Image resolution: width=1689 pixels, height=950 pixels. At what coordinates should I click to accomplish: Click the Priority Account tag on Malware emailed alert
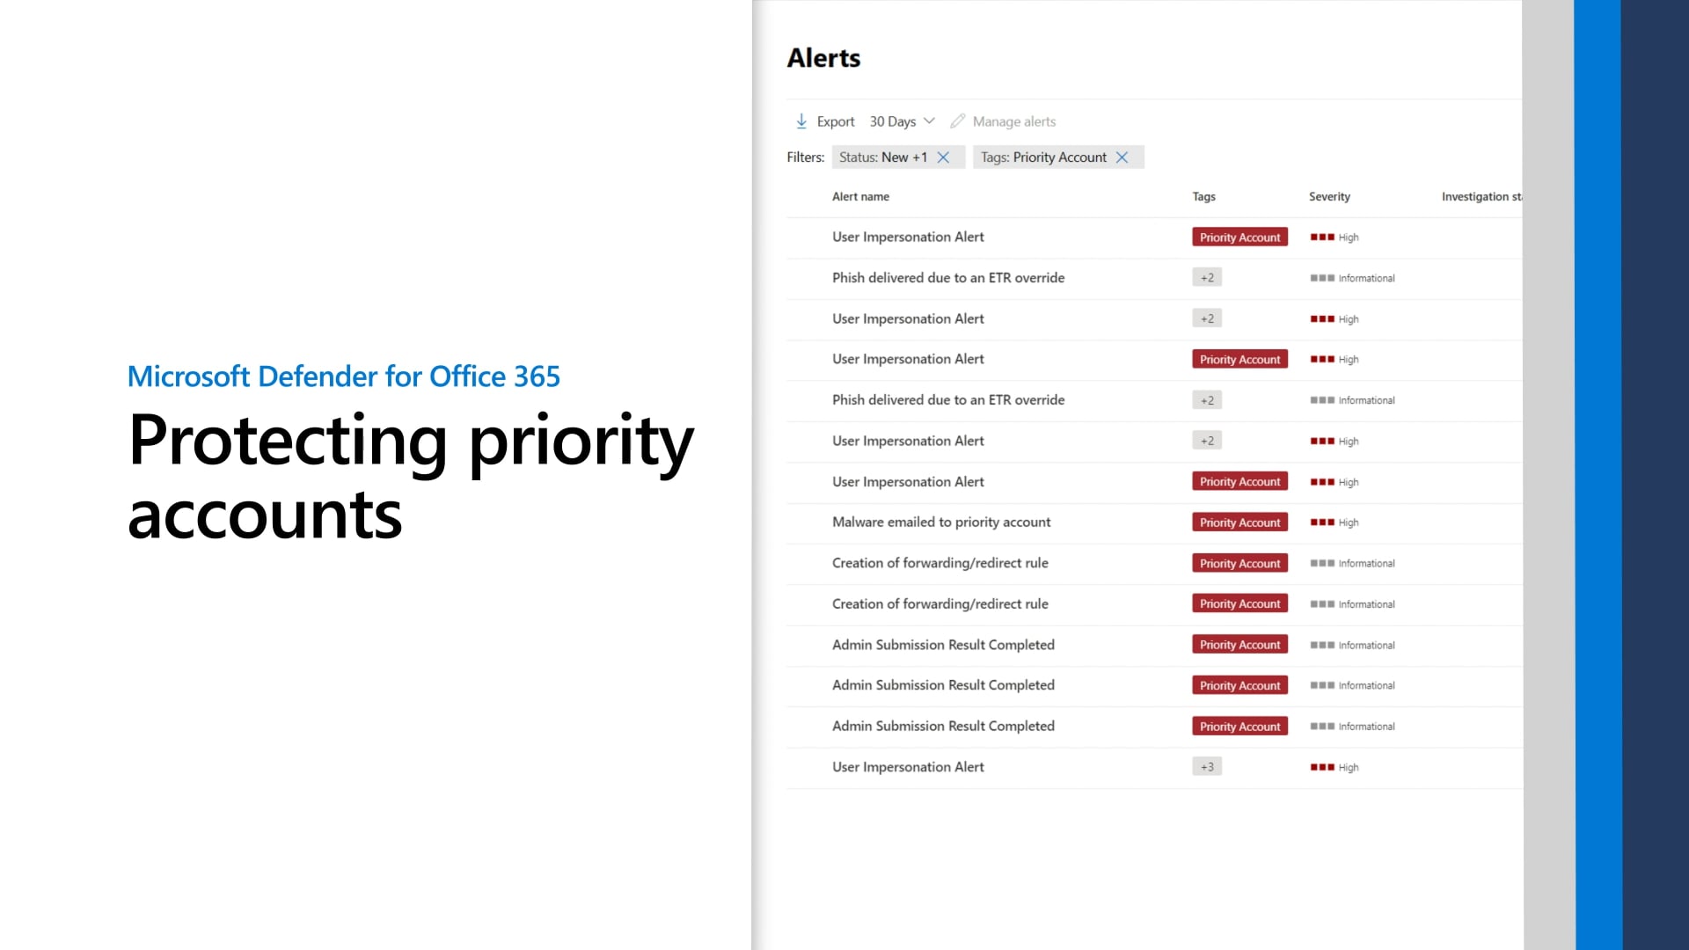pyautogui.click(x=1239, y=522)
